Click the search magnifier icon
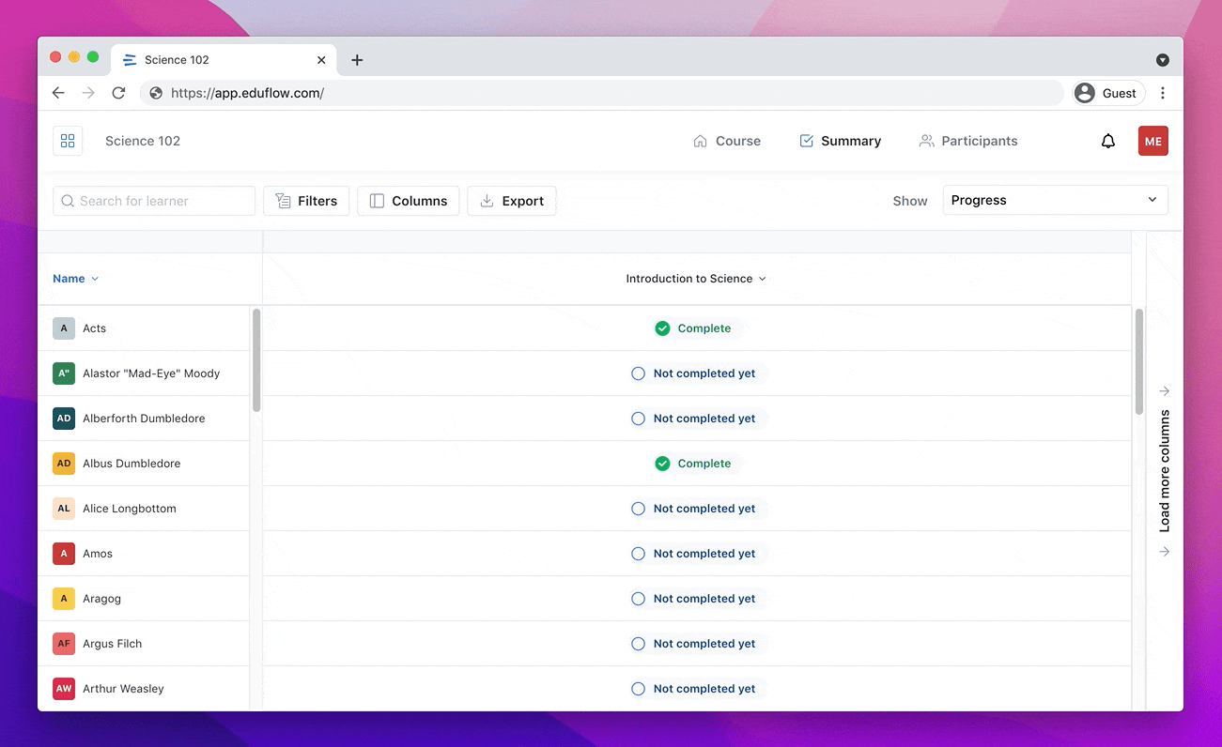This screenshot has width=1222, height=747. (67, 200)
